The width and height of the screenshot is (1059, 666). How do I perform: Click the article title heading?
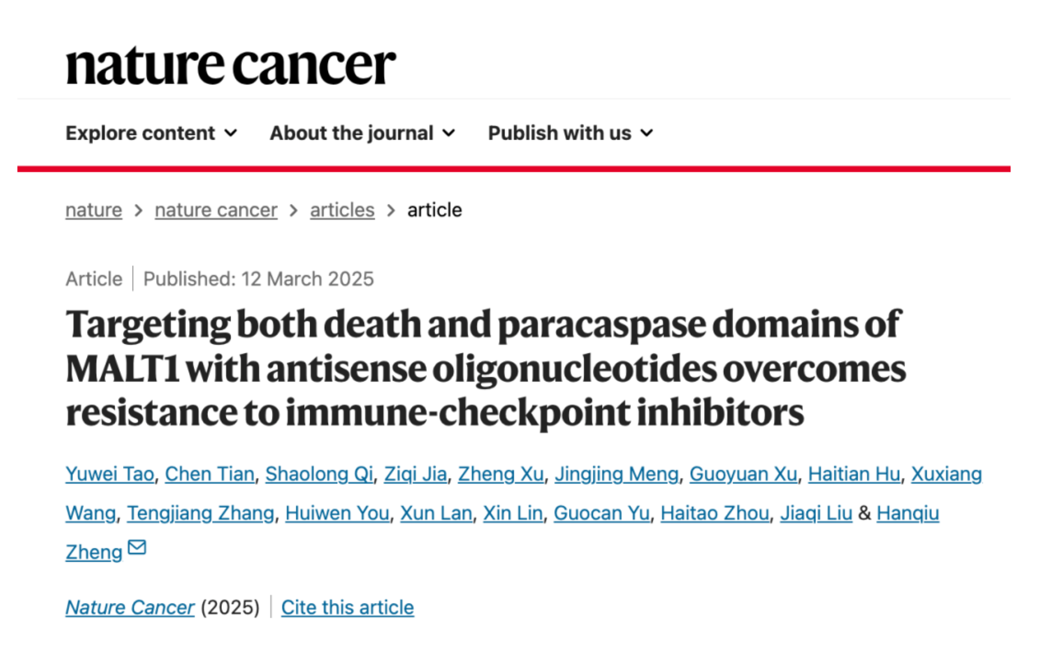(486, 368)
